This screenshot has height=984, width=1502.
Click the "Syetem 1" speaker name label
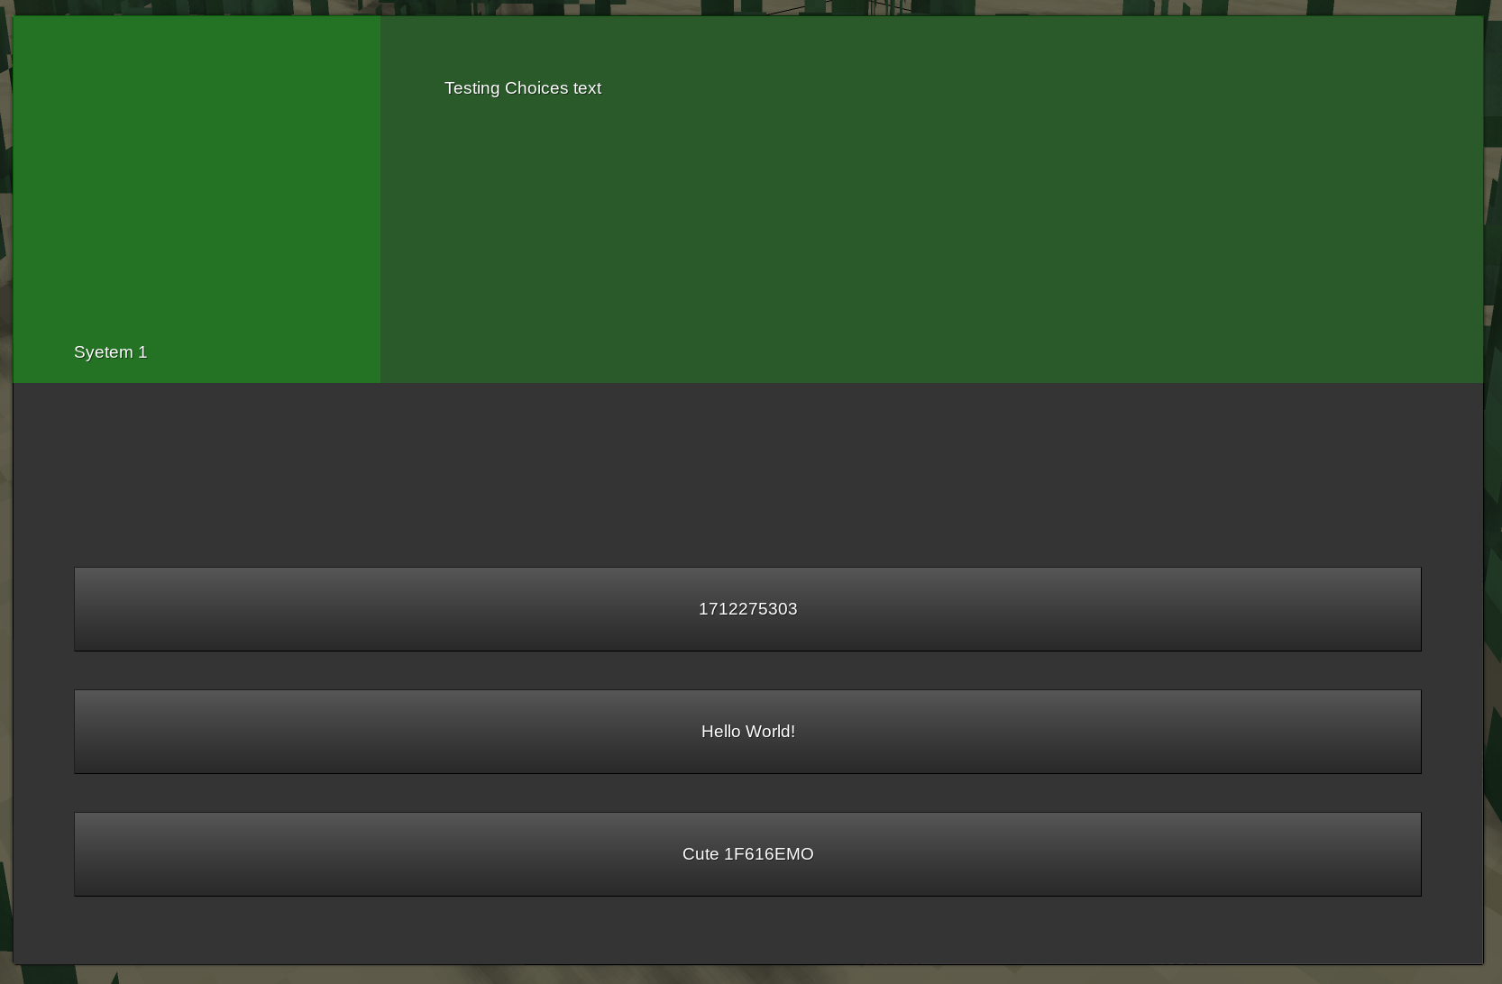(110, 352)
